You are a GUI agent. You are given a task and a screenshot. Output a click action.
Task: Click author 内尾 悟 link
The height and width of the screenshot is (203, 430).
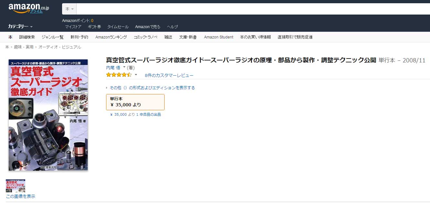pos(113,68)
